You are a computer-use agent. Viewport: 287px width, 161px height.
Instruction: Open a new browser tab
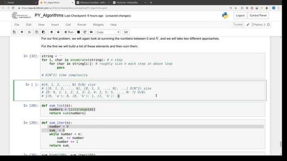coord(151,3)
